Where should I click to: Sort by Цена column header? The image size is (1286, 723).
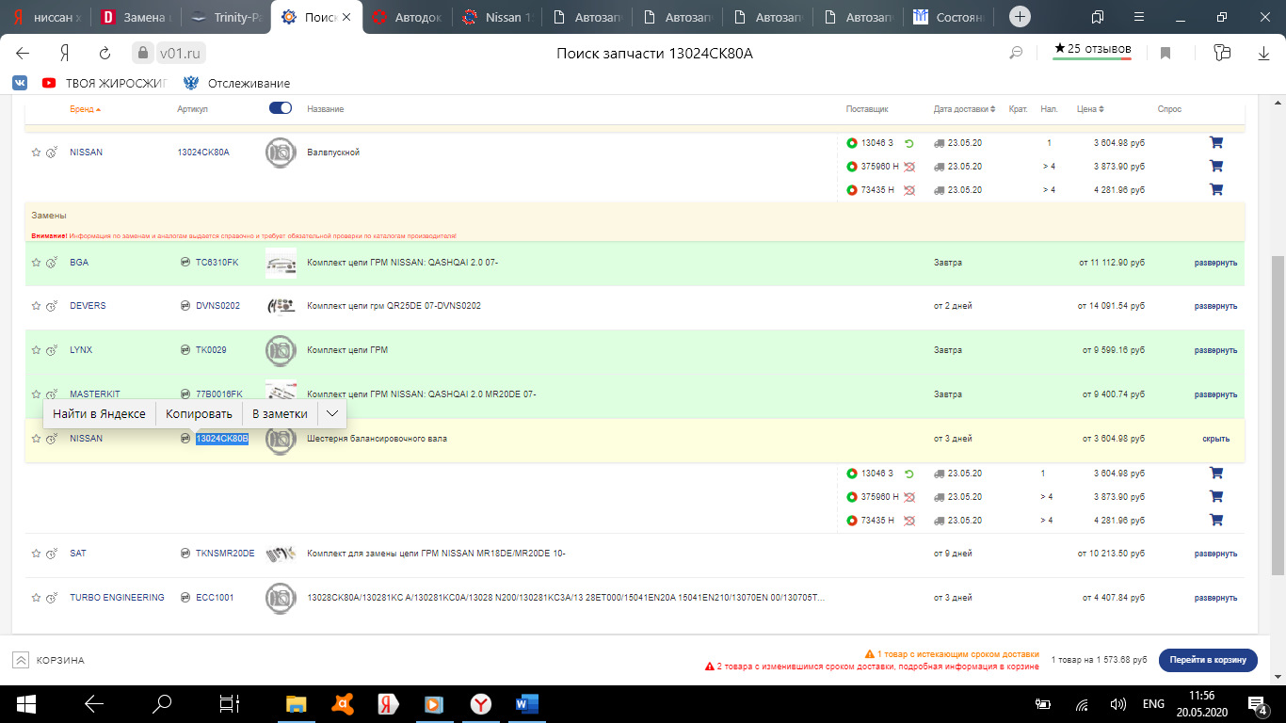coord(1089,109)
